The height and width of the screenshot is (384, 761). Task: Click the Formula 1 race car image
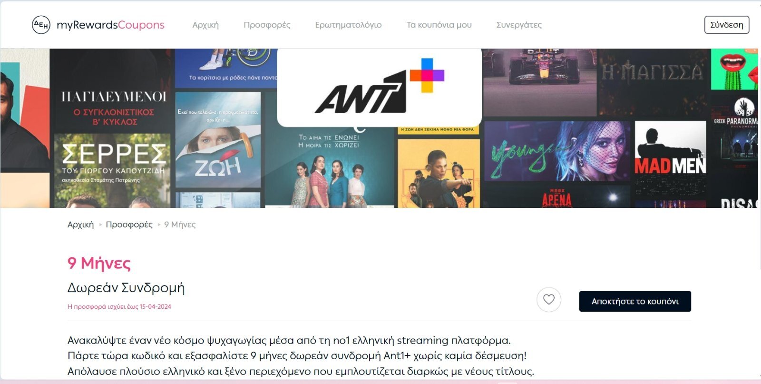tap(540, 82)
